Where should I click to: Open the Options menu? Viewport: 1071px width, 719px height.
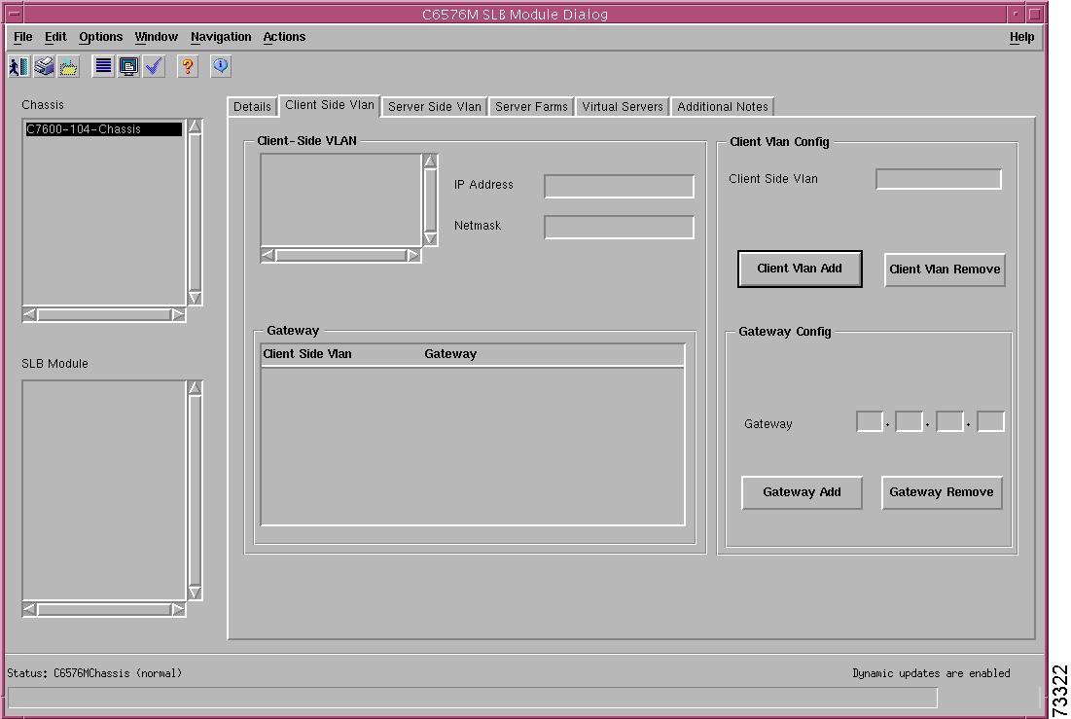click(100, 37)
